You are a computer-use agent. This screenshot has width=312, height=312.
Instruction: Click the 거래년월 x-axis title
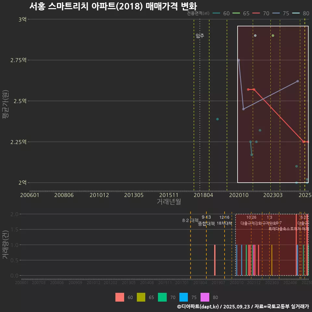point(169,201)
